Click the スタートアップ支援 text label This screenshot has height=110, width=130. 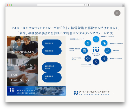pos(86,65)
